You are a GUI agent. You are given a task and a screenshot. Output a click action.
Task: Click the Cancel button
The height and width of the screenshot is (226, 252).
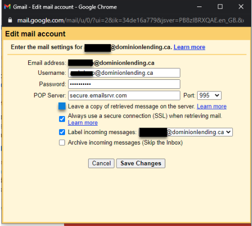coord(101,163)
